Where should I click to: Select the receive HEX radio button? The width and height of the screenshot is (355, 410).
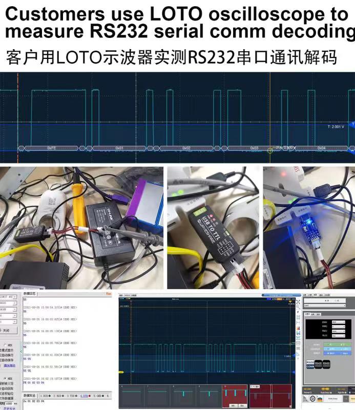click(x=5, y=345)
